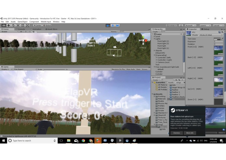The height and width of the screenshot is (160, 226).
Task: Click the Game view Scale slider
Action: (x=54, y=69)
